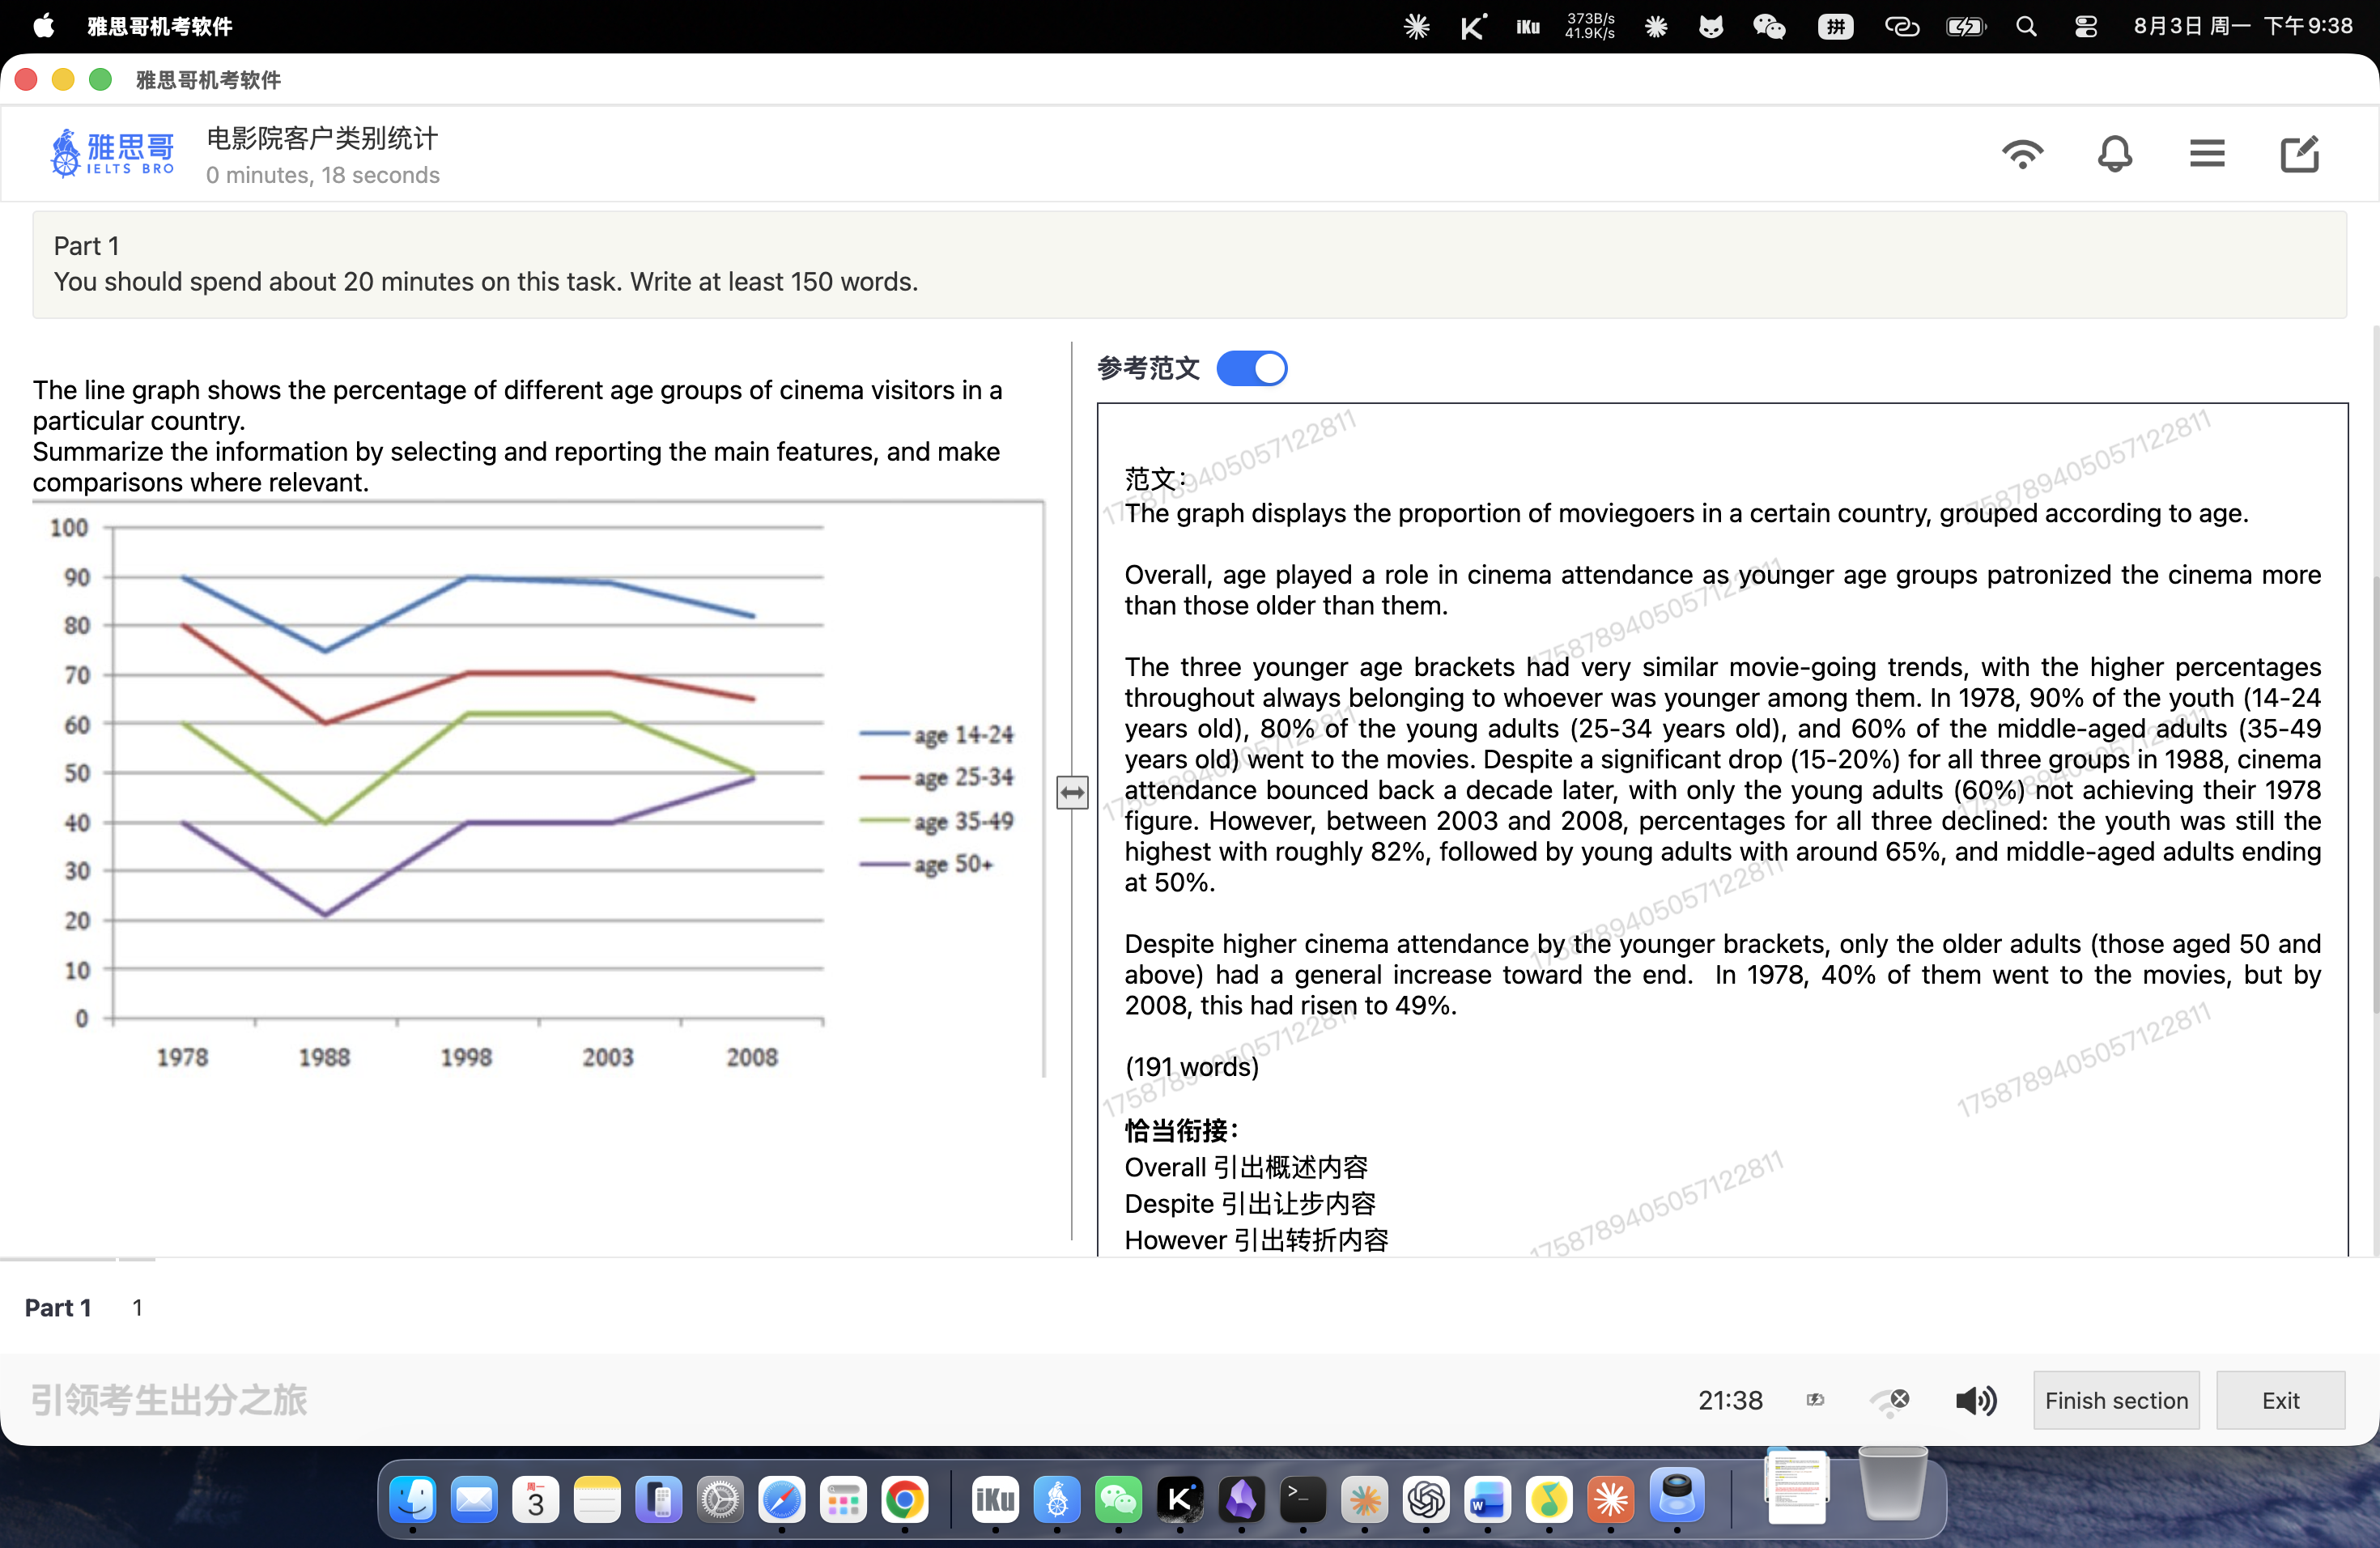Click the timer text 21:38
The image size is (2380, 1548).
tap(1730, 1400)
